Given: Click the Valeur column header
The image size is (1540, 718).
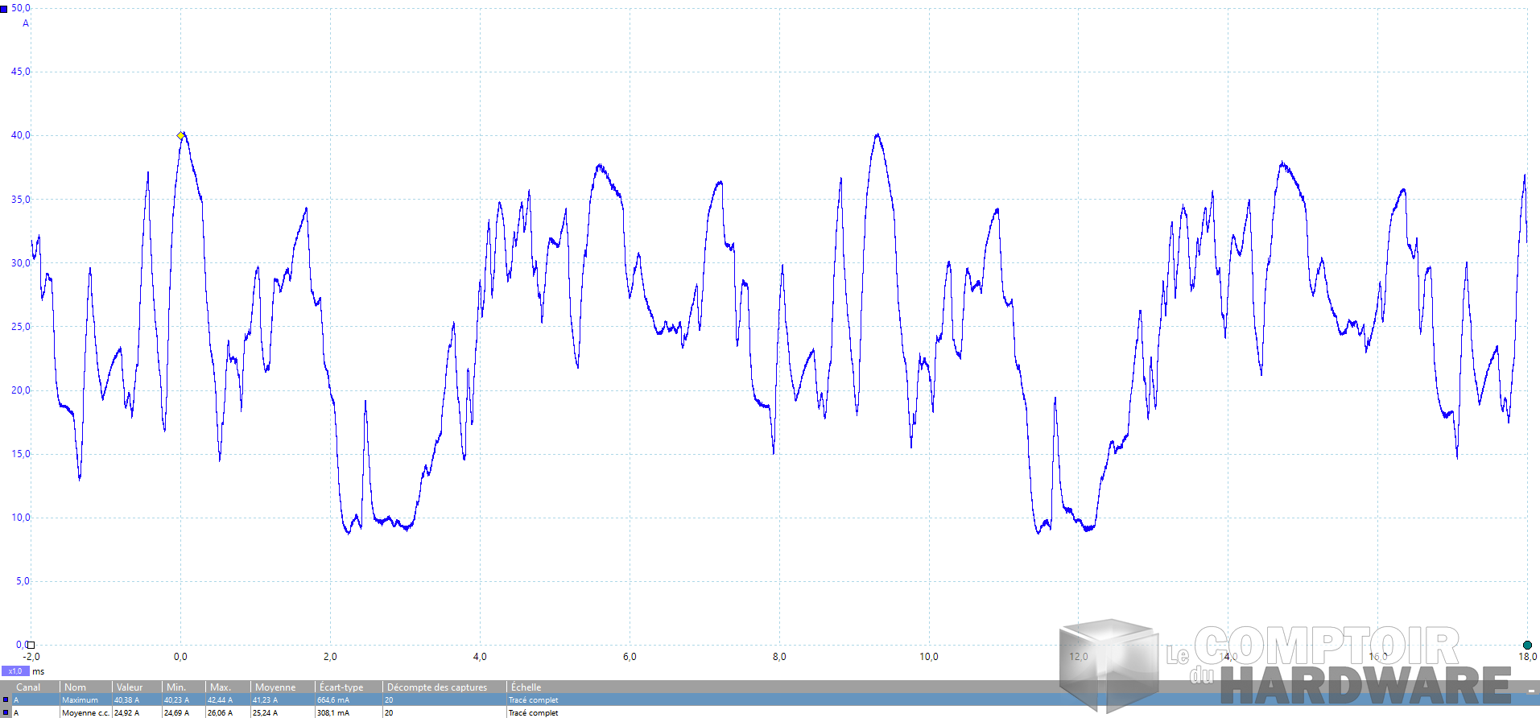Looking at the screenshot, I should pyautogui.click(x=129, y=687).
